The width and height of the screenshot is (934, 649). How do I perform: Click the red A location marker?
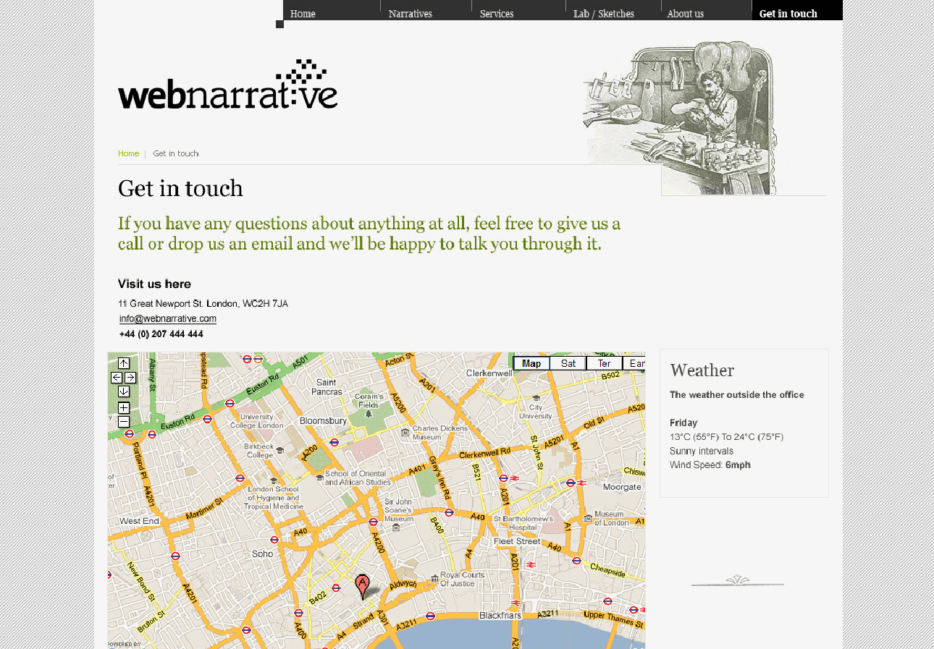coord(362,585)
